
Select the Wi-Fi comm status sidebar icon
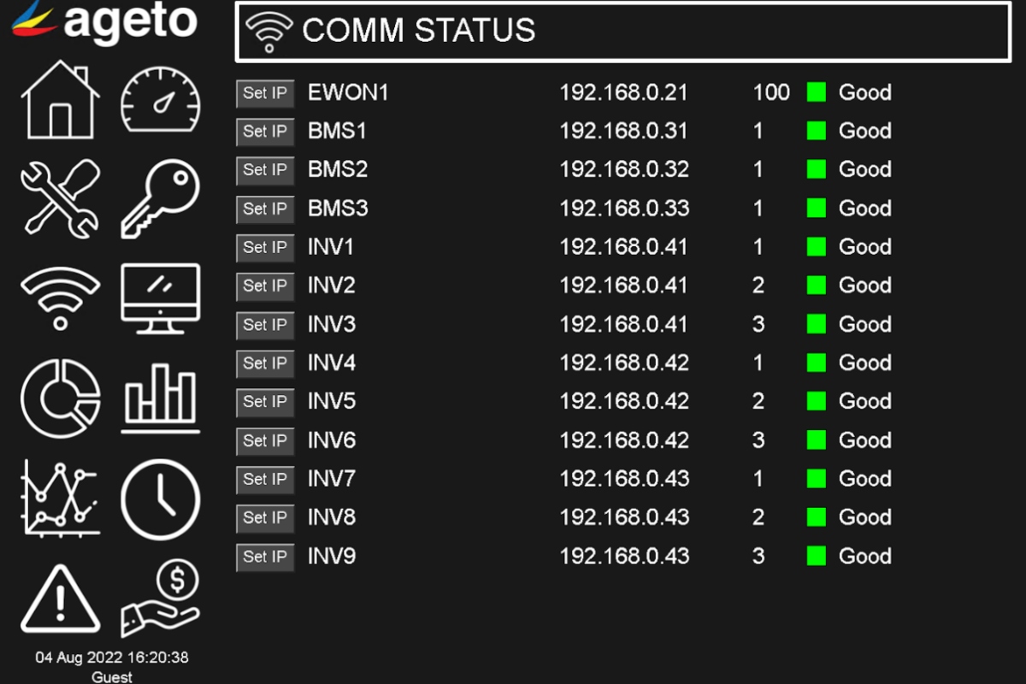60,298
